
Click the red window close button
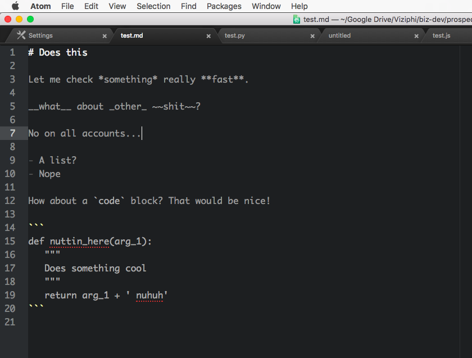(8, 19)
